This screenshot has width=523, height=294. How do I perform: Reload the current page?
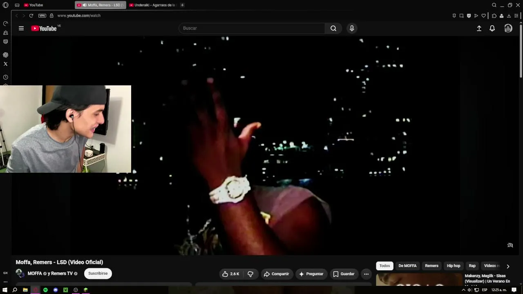[x=31, y=16]
